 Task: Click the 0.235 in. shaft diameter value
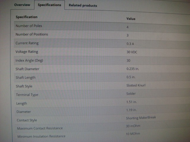click(133, 69)
